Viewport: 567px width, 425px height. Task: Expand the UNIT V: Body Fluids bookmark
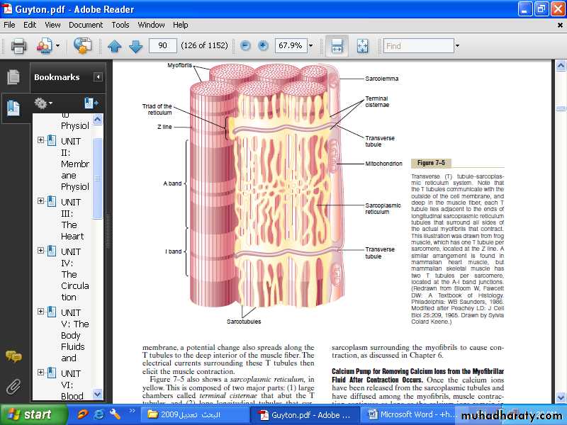pyautogui.click(x=41, y=312)
